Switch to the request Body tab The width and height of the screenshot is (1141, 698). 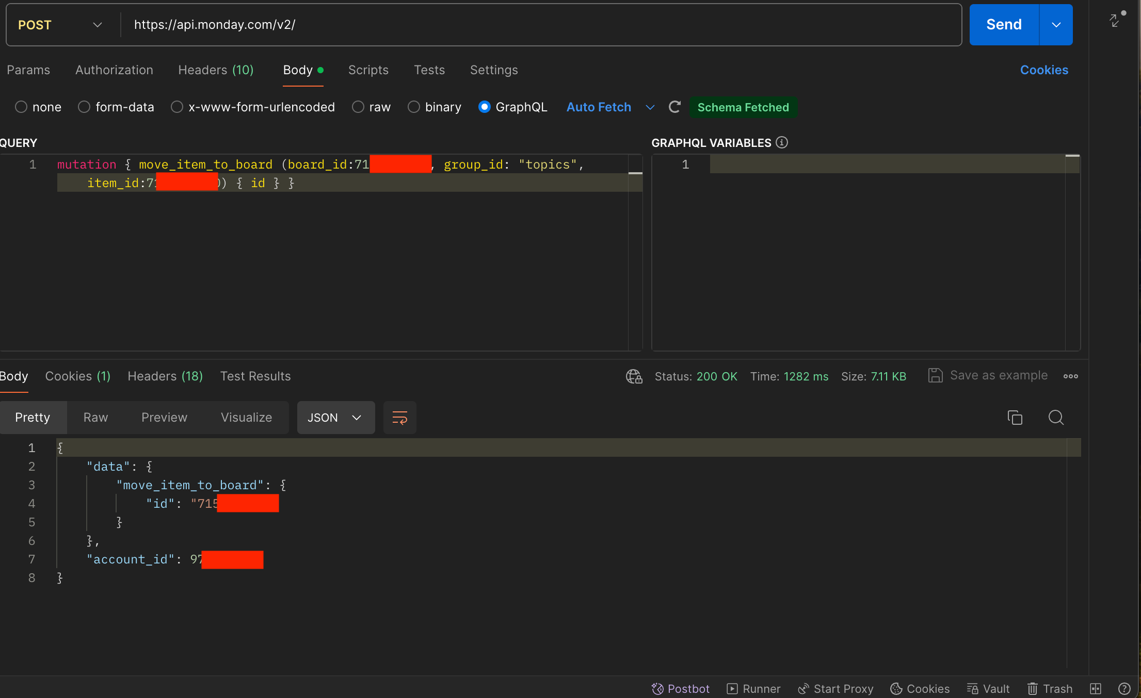pyautogui.click(x=303, y=70)
